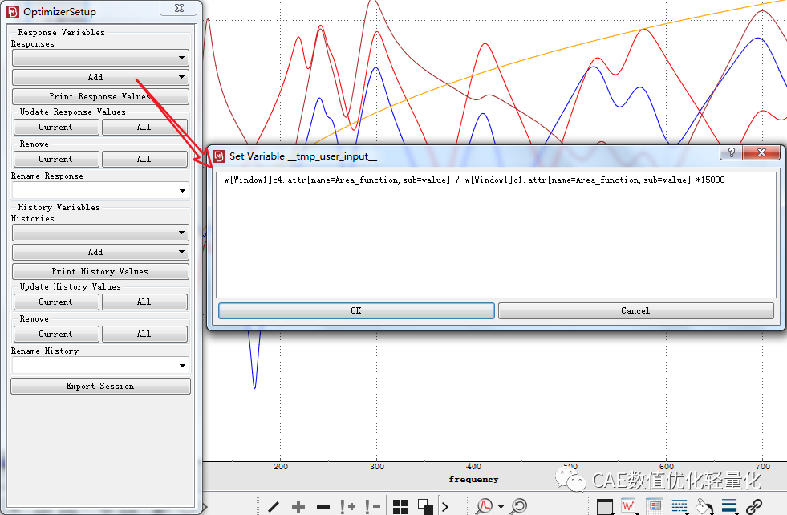Click the chain link icon

(754, 506)
